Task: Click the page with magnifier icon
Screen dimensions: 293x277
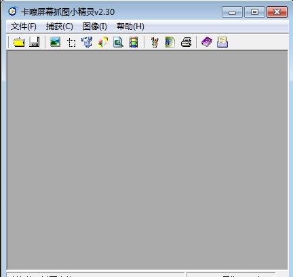Action: point(118,42)
